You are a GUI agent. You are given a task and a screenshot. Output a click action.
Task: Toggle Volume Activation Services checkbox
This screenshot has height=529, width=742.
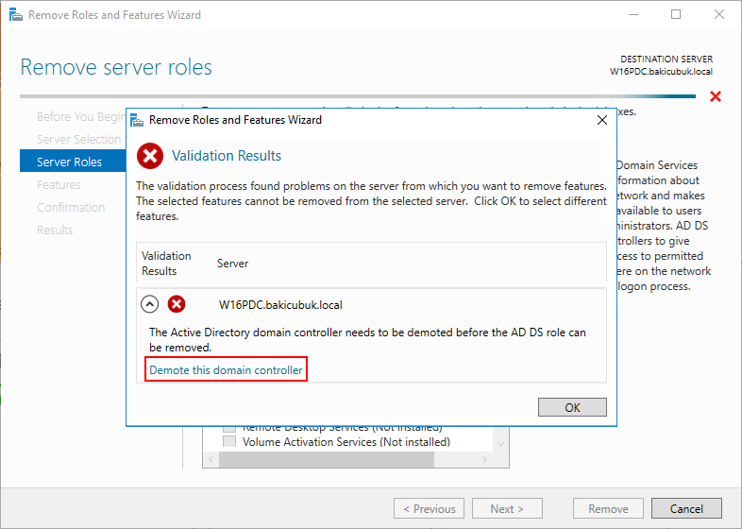229,441
